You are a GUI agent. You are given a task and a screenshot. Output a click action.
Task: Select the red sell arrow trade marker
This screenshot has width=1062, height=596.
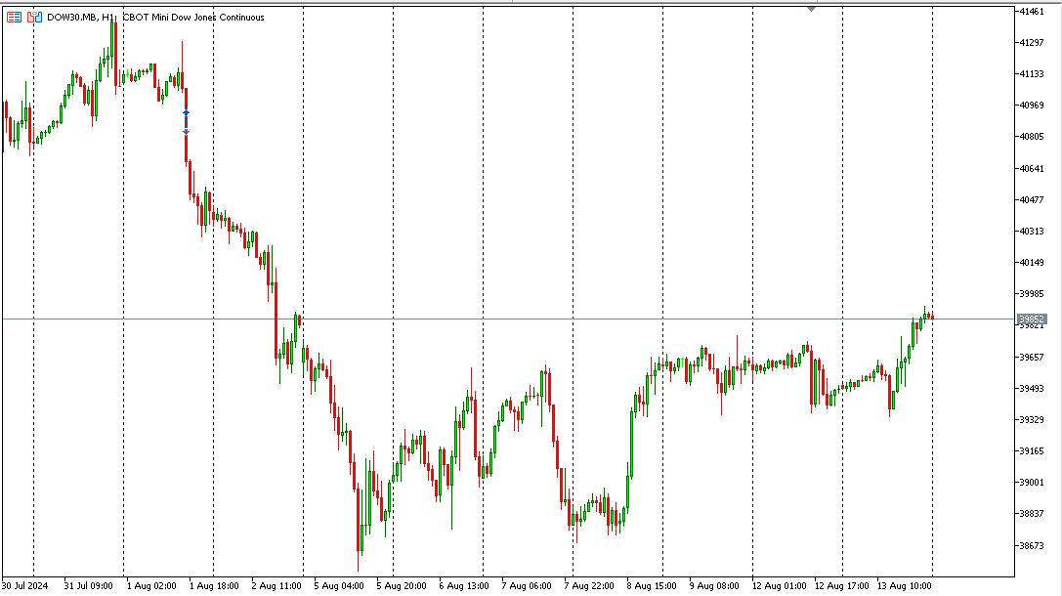tap(187, 132)
